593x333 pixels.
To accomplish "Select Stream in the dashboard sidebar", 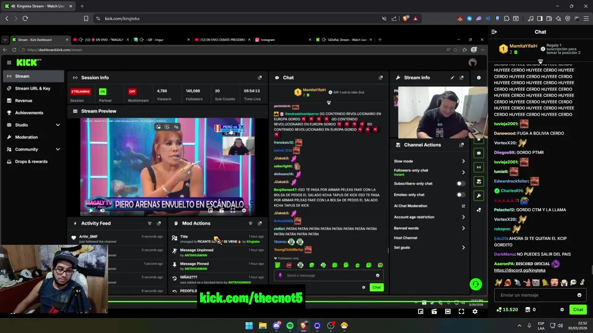I will point(33,76).
